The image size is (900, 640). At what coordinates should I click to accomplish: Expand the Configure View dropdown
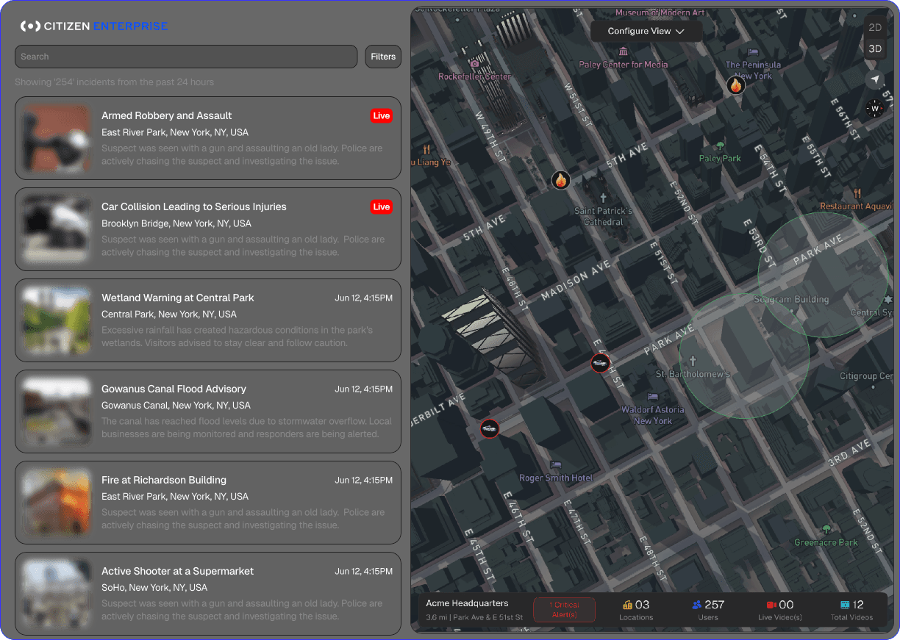pyautogui.click(x=646, y=31)
